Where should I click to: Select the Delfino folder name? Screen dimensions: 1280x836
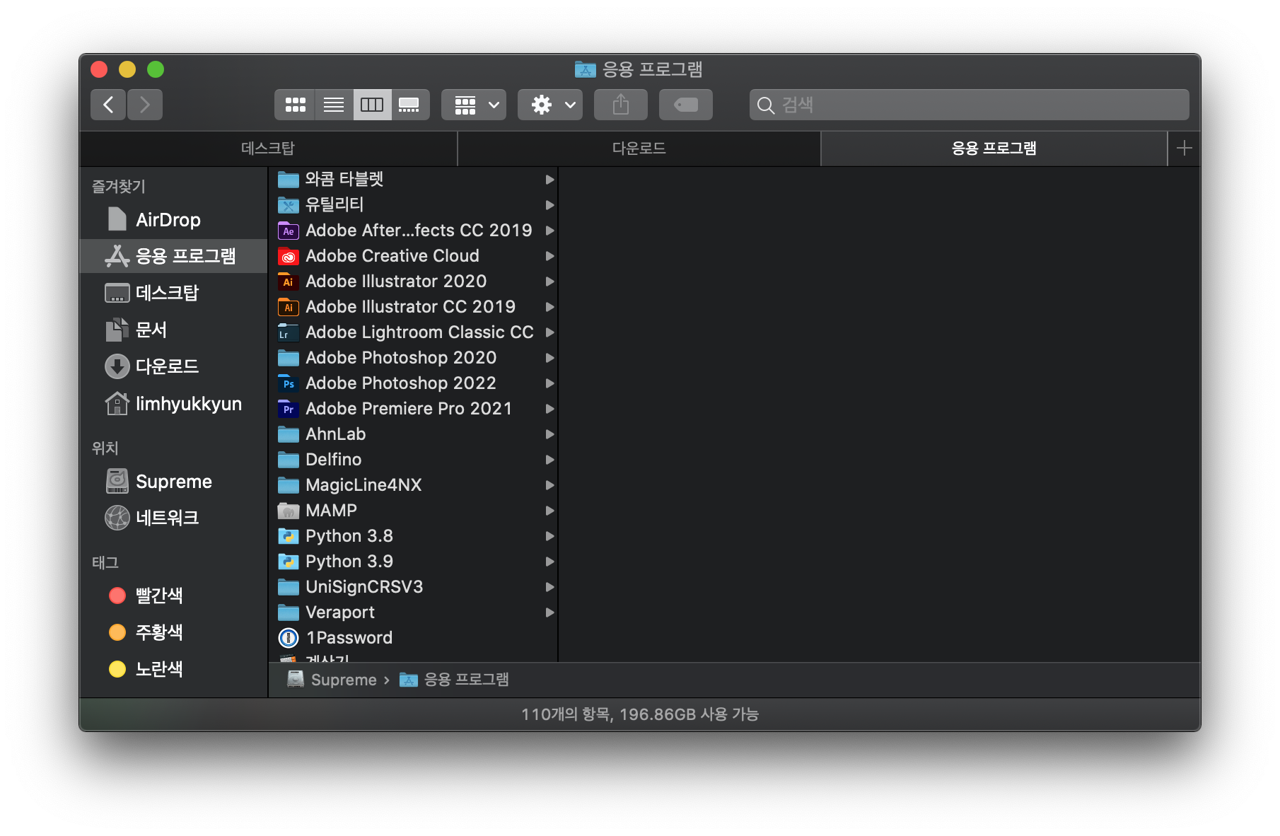[334, 460]
